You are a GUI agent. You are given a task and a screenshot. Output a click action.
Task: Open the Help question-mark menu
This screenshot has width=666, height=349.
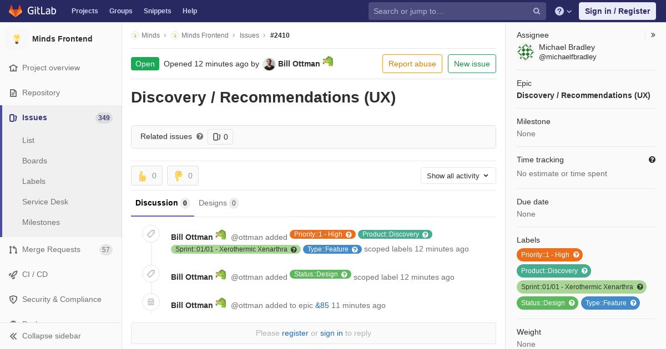point(563,11)
